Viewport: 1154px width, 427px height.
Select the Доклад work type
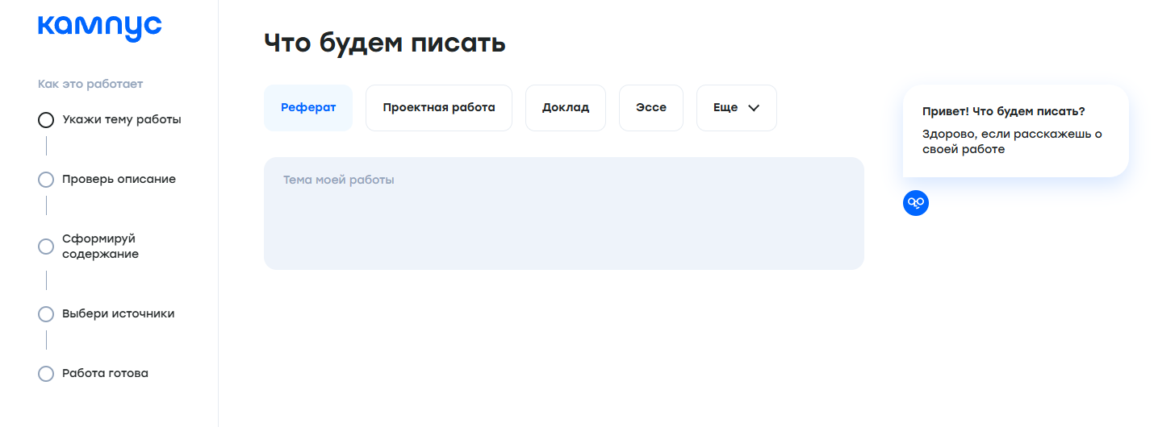(566, 108)
